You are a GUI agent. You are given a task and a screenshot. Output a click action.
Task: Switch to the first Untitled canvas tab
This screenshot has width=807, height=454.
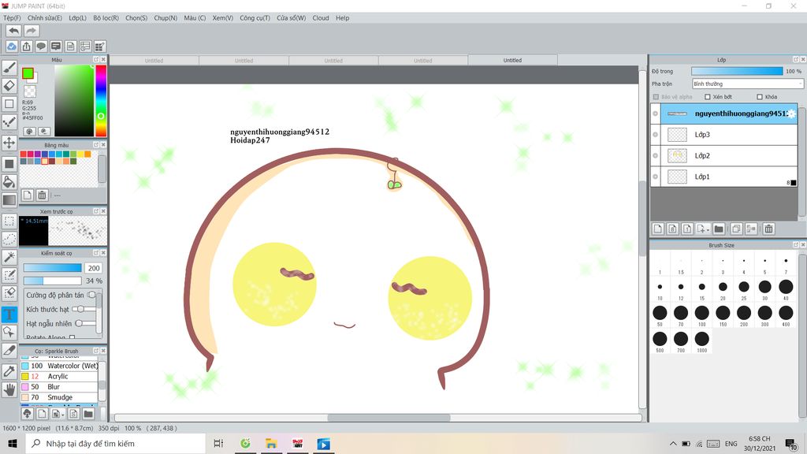coord(154,60)
